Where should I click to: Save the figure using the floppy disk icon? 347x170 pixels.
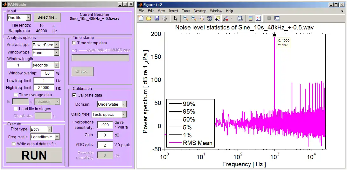tap(157, 18)
